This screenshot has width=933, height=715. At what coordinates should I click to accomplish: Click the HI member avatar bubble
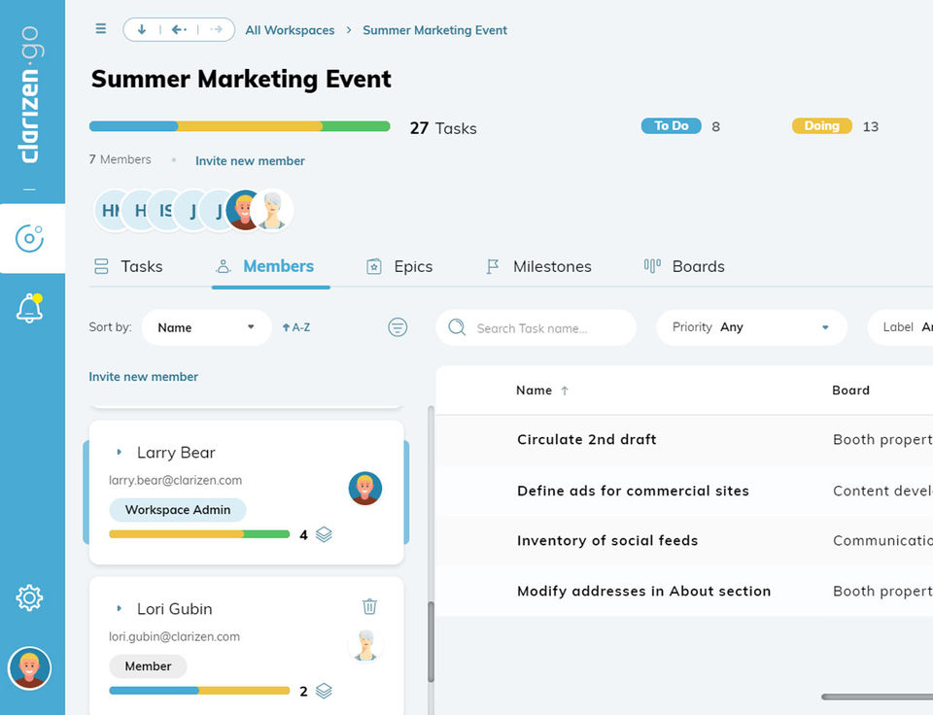109,210
